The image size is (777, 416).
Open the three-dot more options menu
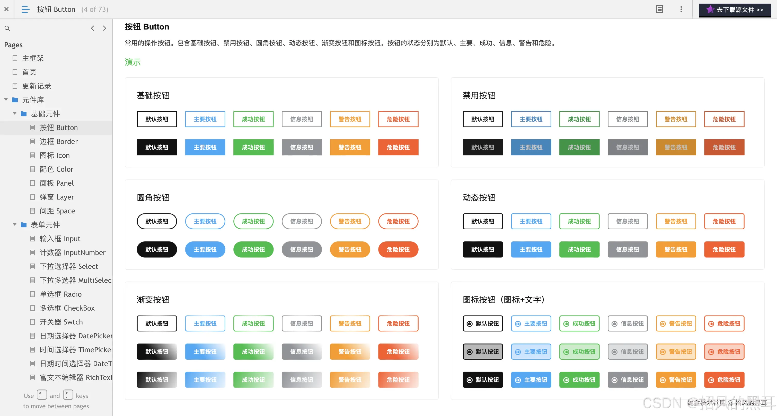681,9
